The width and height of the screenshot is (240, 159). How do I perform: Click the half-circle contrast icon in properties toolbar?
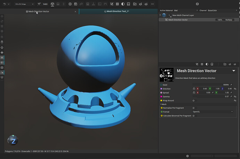[207, 64]
